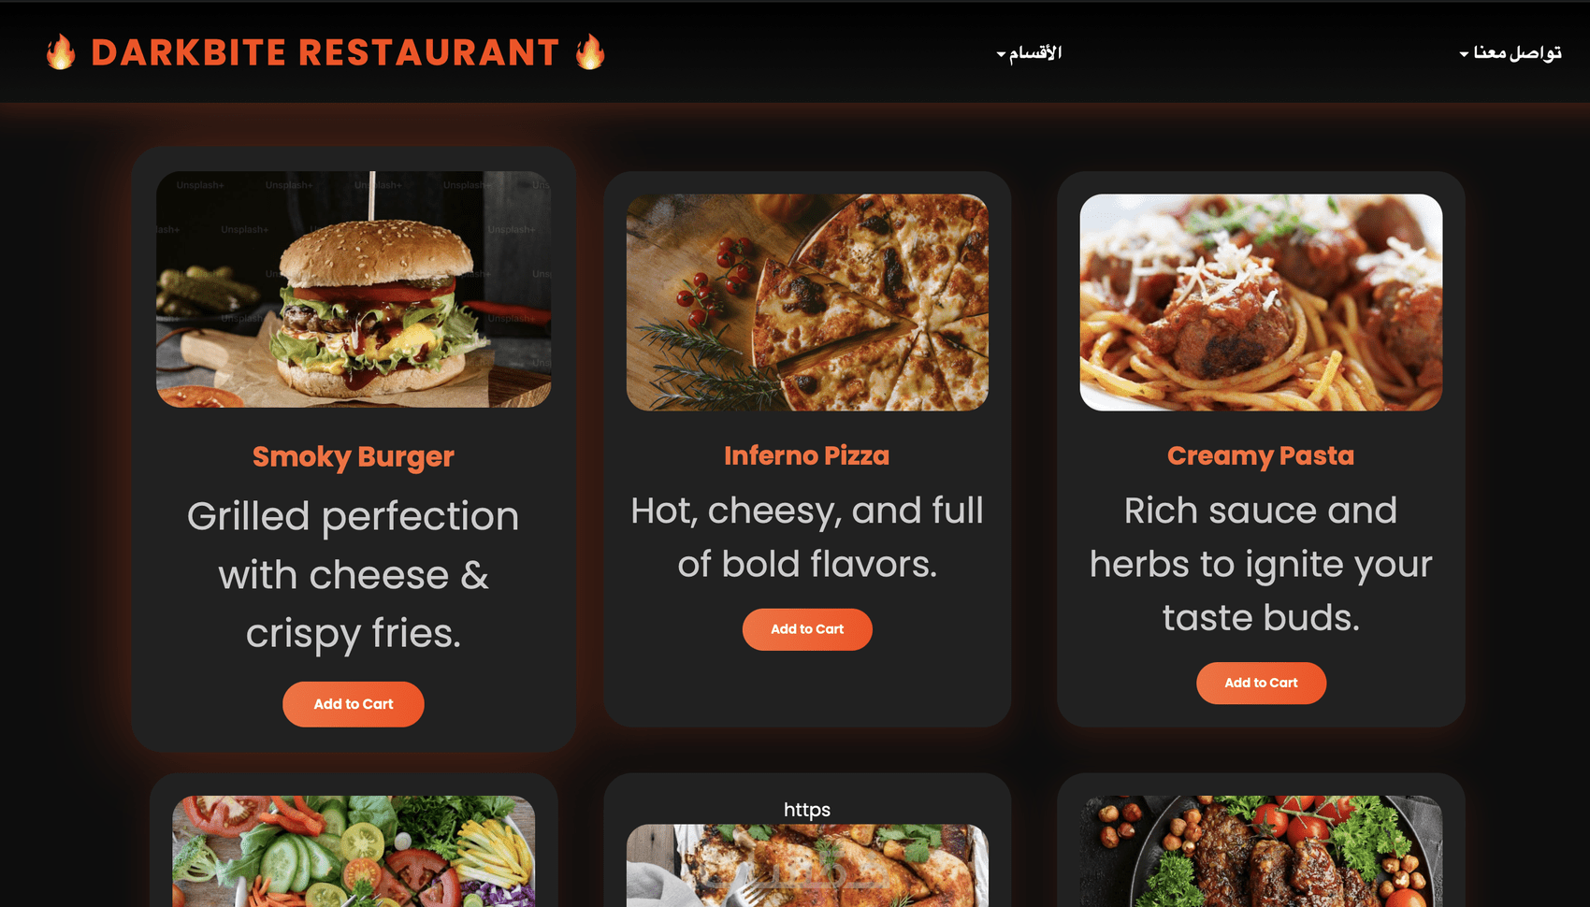
Task: Click the Smoky Burger photo
Action: (354, 289)
